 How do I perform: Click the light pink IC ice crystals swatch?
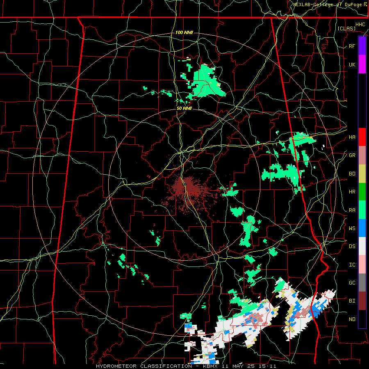(x=362, y=264)
